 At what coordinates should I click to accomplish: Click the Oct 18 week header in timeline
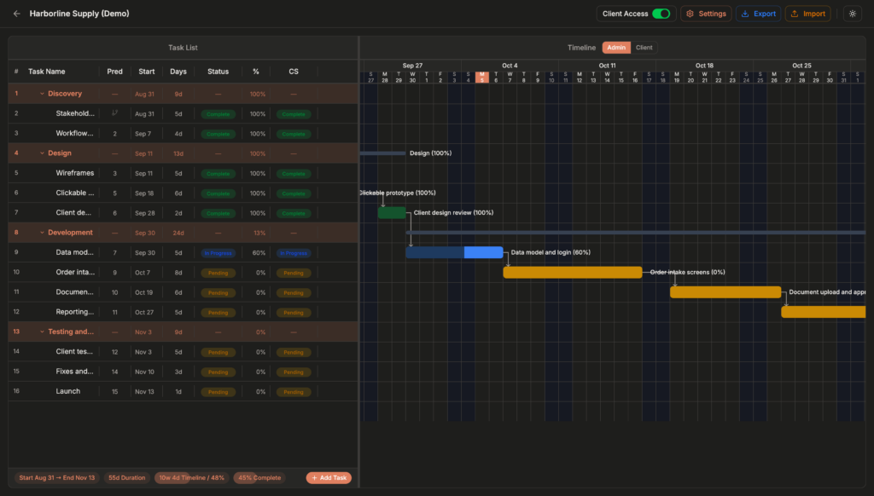pyautogui.click(x=704, y=66)
